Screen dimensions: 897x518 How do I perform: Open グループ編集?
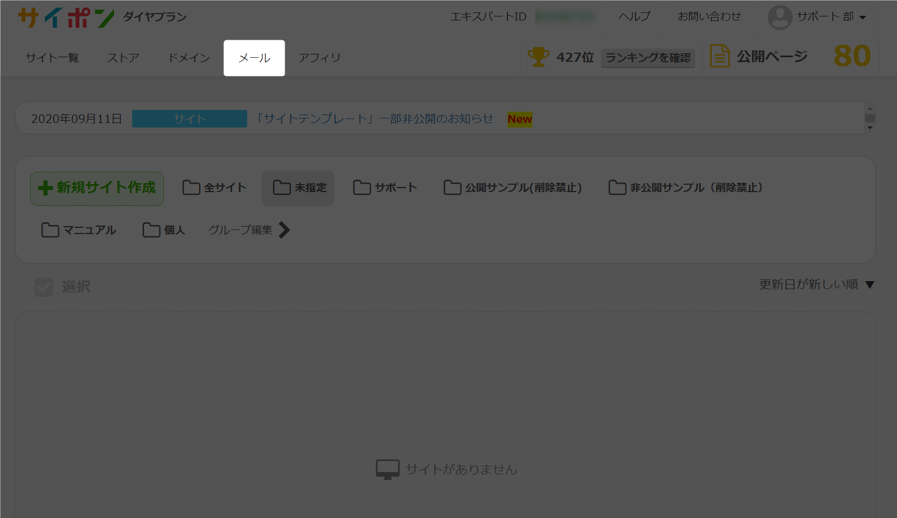[x=240, y=230]
